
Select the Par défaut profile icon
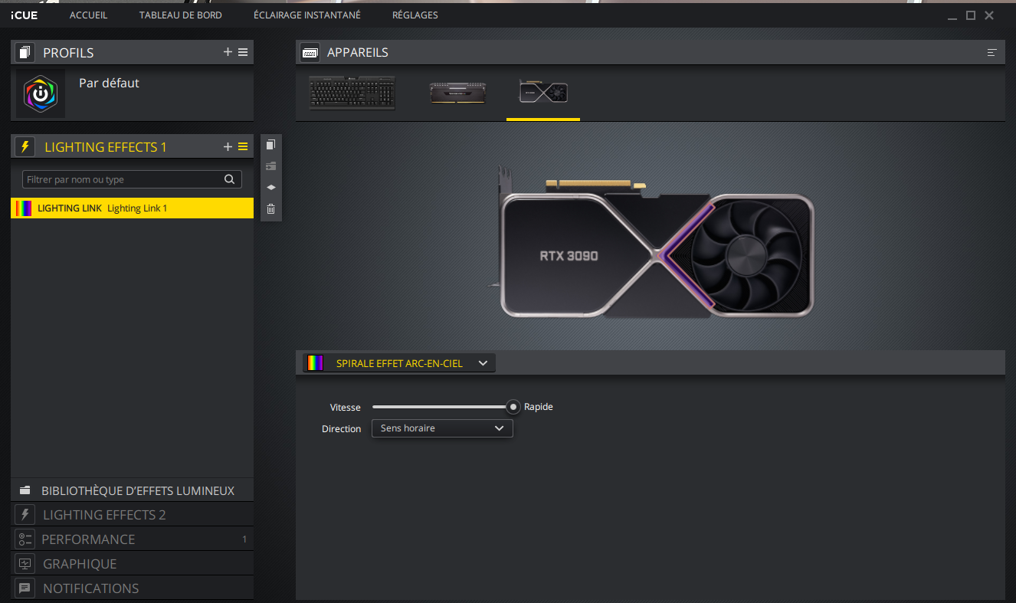(41, 93)
